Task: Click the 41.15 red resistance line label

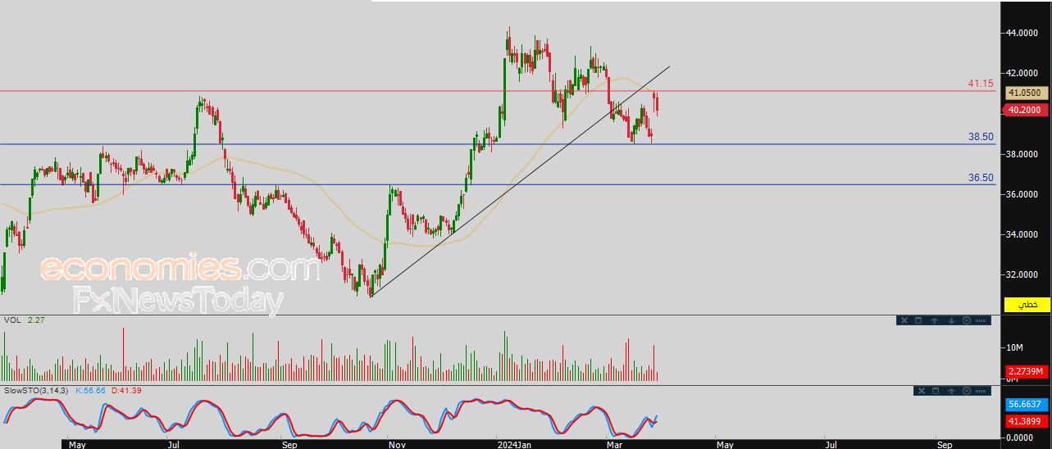Action: click(x=981, y=84)
